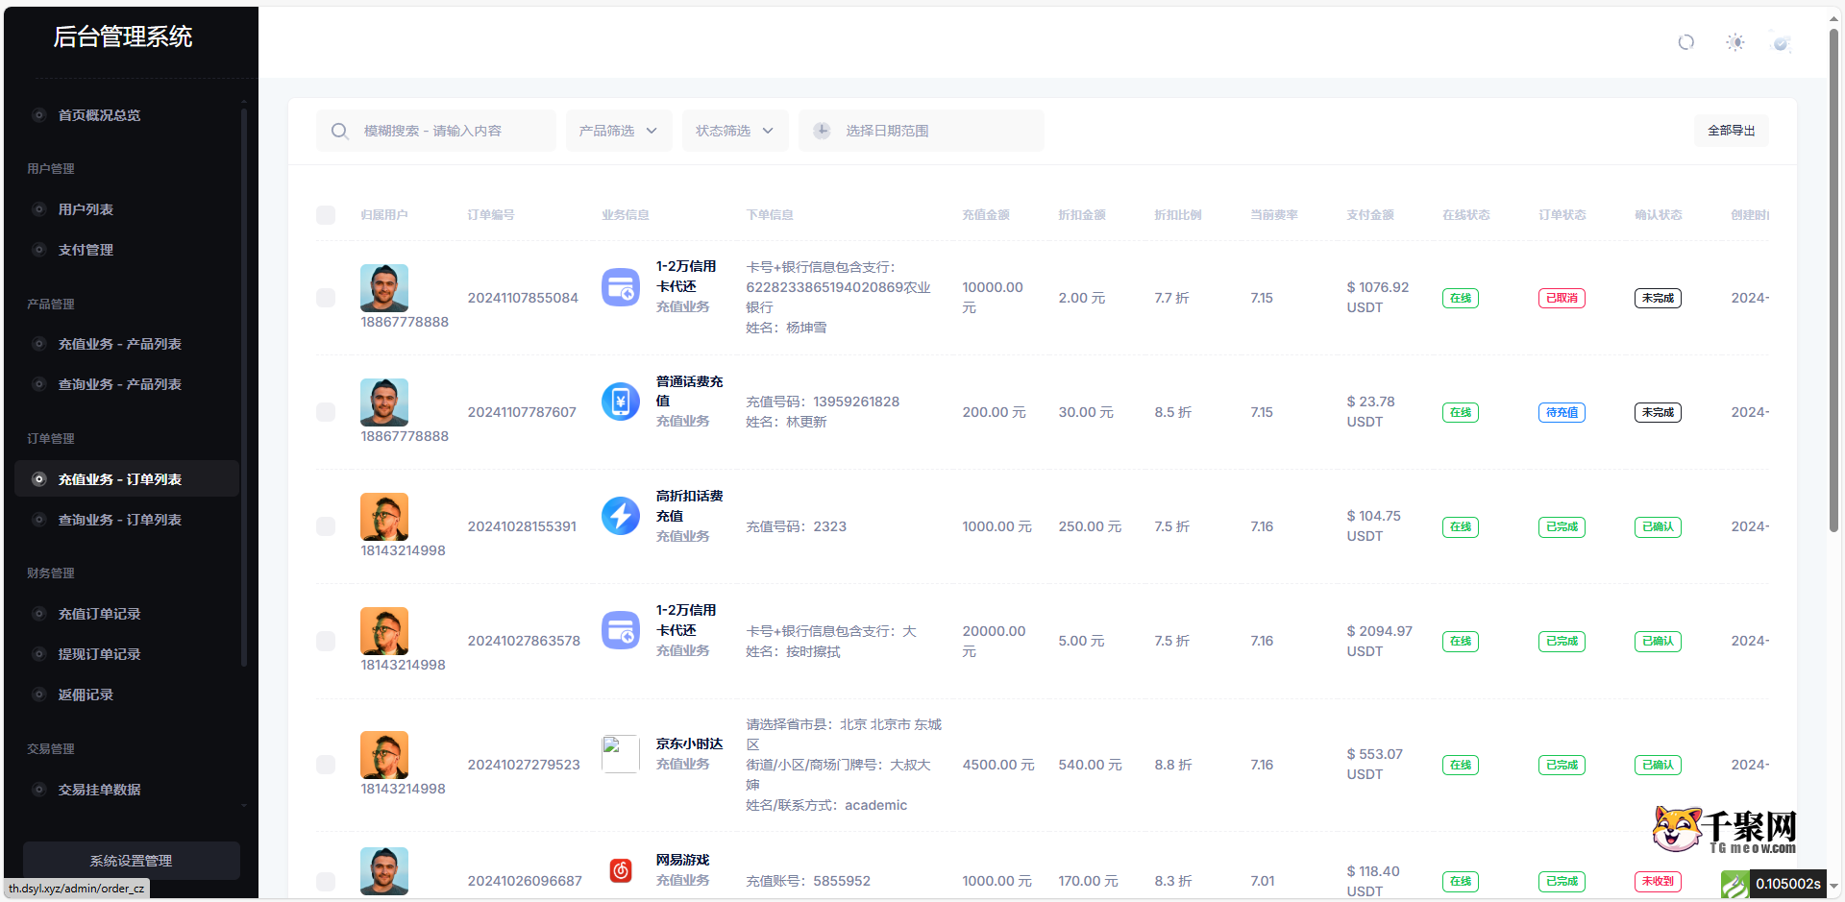
Task: Click bullet icon beside 返佣记录
Action: (39, 695)
